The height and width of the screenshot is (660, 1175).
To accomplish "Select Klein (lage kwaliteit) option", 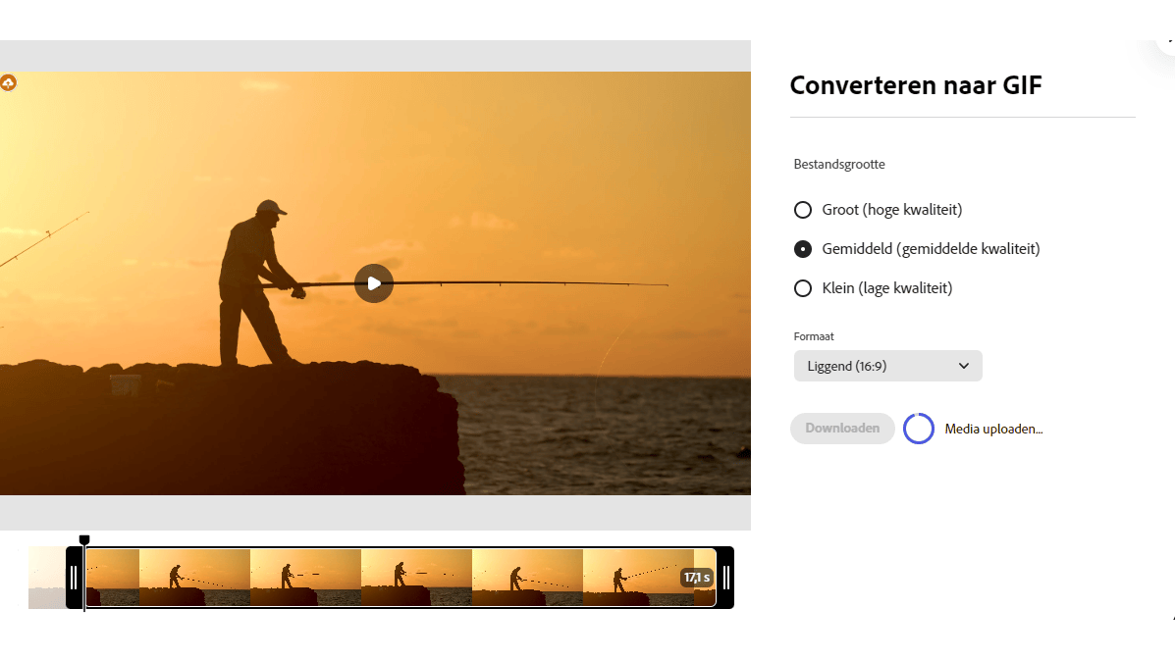I will 803,288.
